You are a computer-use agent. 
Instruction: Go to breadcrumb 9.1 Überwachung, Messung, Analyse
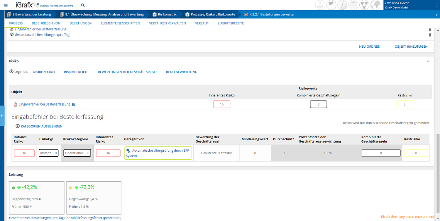pos(104,14)
